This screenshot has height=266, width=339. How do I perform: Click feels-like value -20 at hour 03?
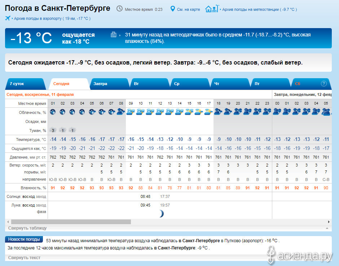[x=72, y=148]
